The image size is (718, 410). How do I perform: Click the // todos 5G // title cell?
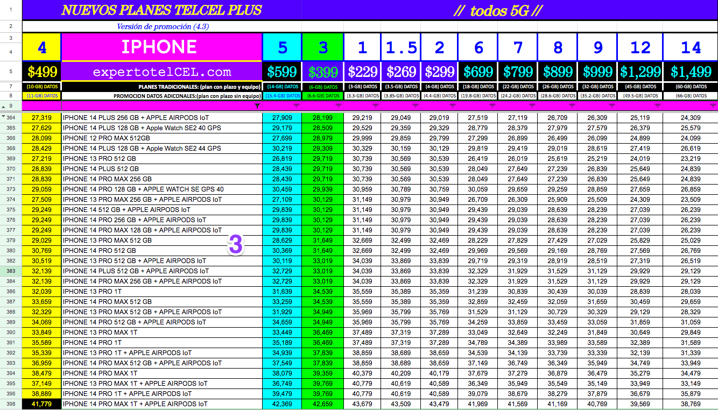pos(510,10)
